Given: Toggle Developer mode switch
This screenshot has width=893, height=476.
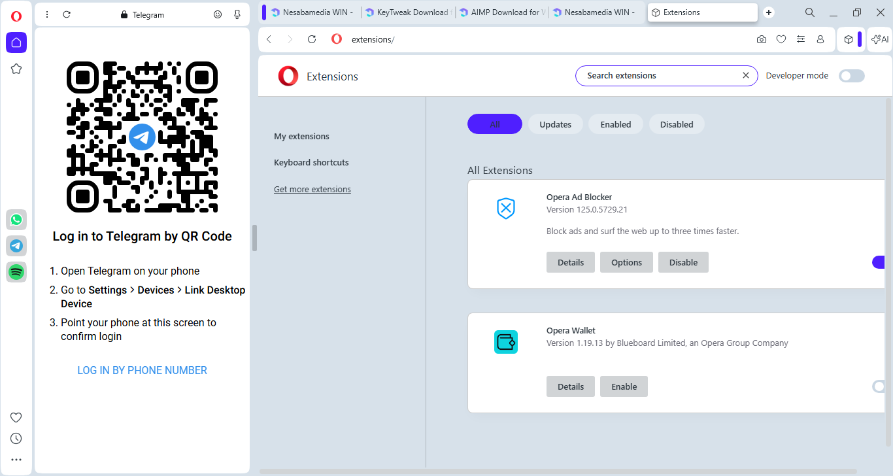Looking at the screenshot, I should 851,76.
